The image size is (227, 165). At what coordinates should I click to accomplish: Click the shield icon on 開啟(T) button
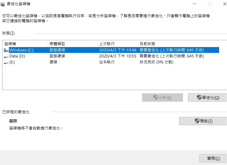click(x=197, y=121)
